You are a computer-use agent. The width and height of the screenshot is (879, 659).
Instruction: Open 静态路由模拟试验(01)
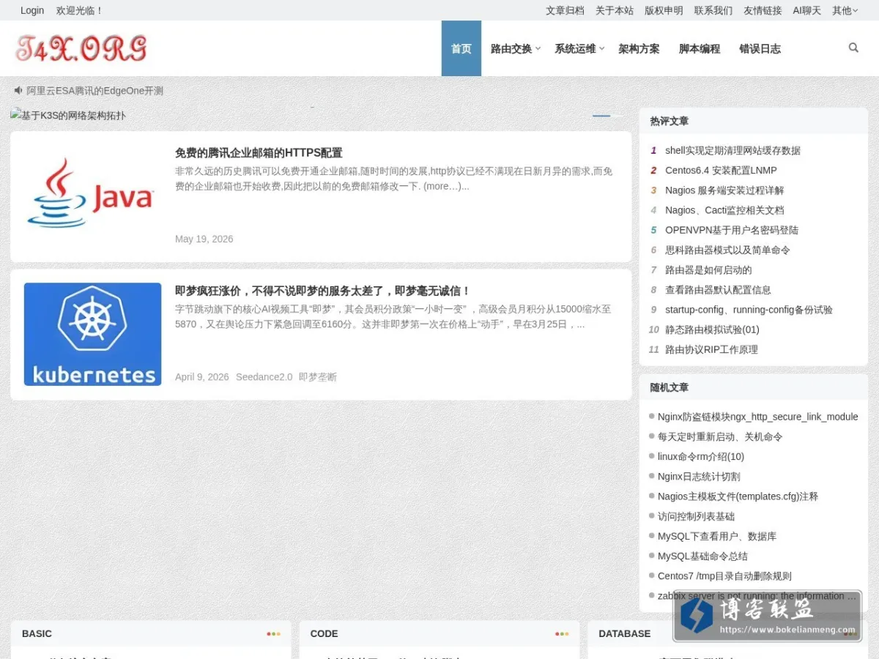712,329
